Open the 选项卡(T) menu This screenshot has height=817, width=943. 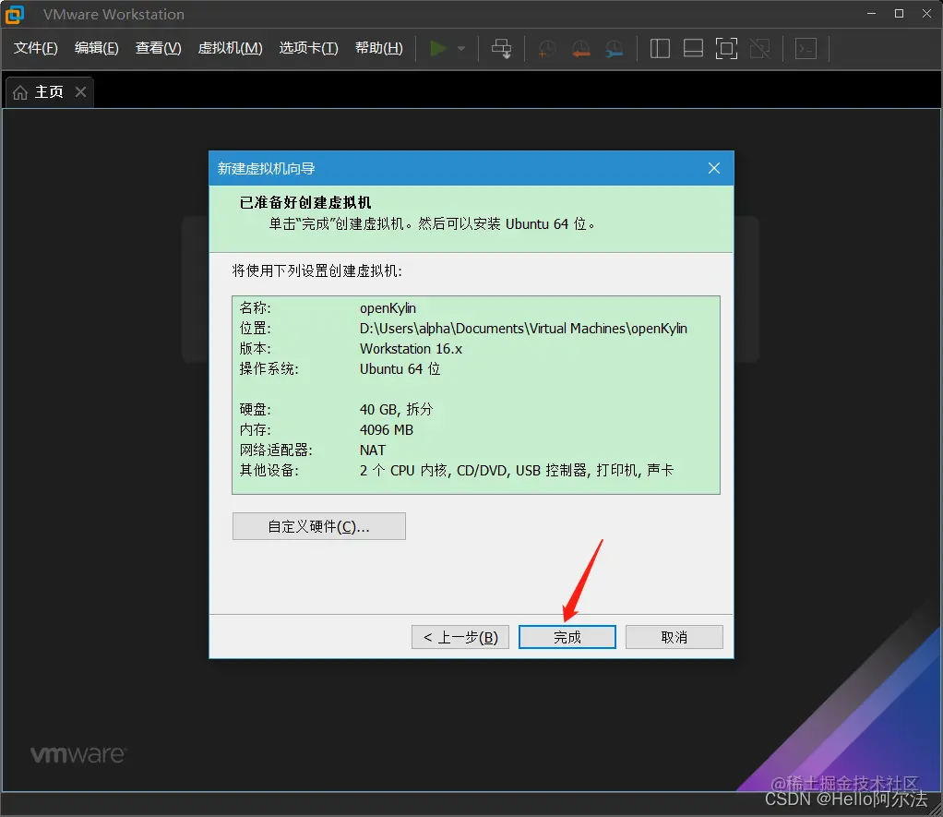(308, 48)
